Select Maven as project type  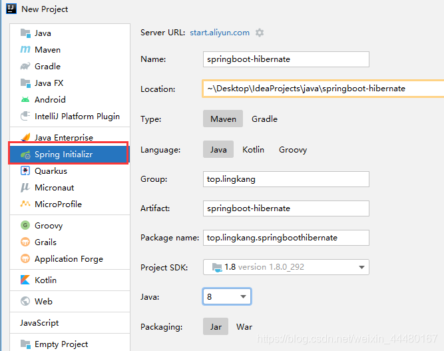223,119
